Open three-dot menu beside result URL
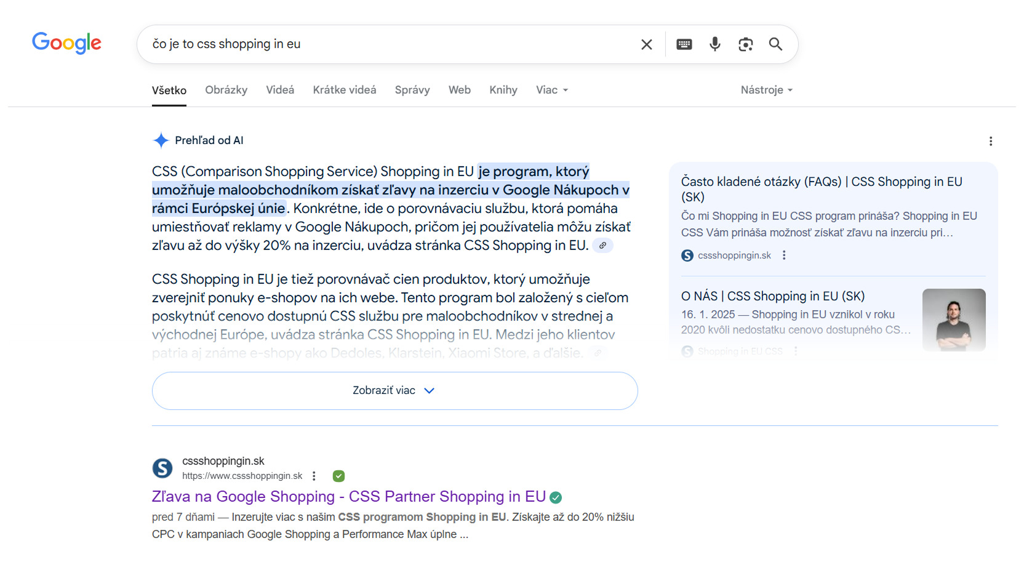 pyautogui.click(x=314, y=476)
